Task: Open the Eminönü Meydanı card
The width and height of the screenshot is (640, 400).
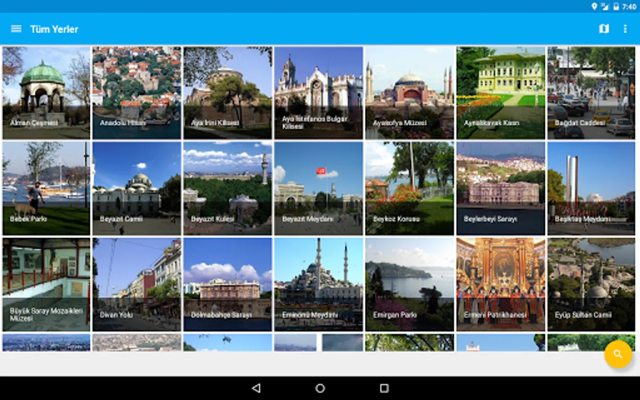Action: pos(319,284)
